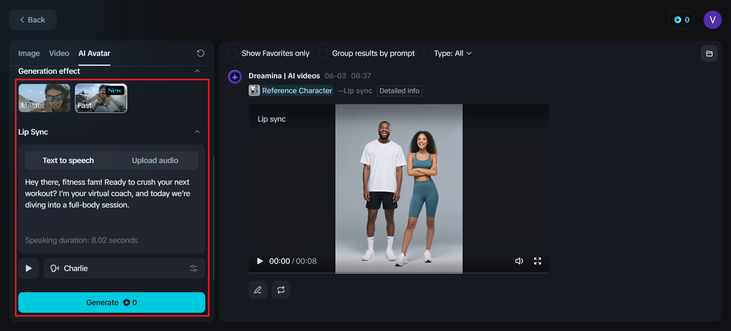Enter fullscreen mode for the video
The image size is (731, 331).
tap(538, 261)
